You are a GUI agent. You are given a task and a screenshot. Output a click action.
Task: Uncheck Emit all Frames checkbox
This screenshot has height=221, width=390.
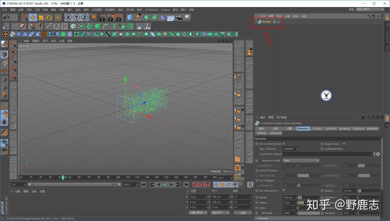click(284, 170)
